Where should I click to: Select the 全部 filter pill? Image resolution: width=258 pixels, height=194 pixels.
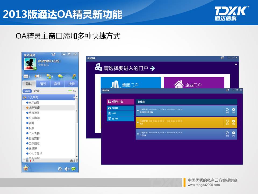point(27,91)
